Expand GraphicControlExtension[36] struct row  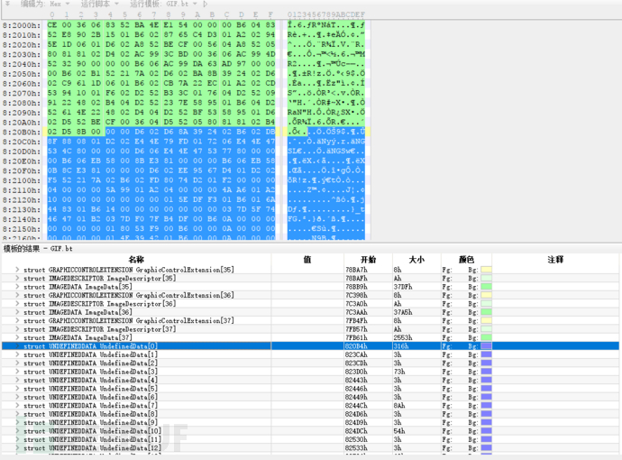[17, 295]
